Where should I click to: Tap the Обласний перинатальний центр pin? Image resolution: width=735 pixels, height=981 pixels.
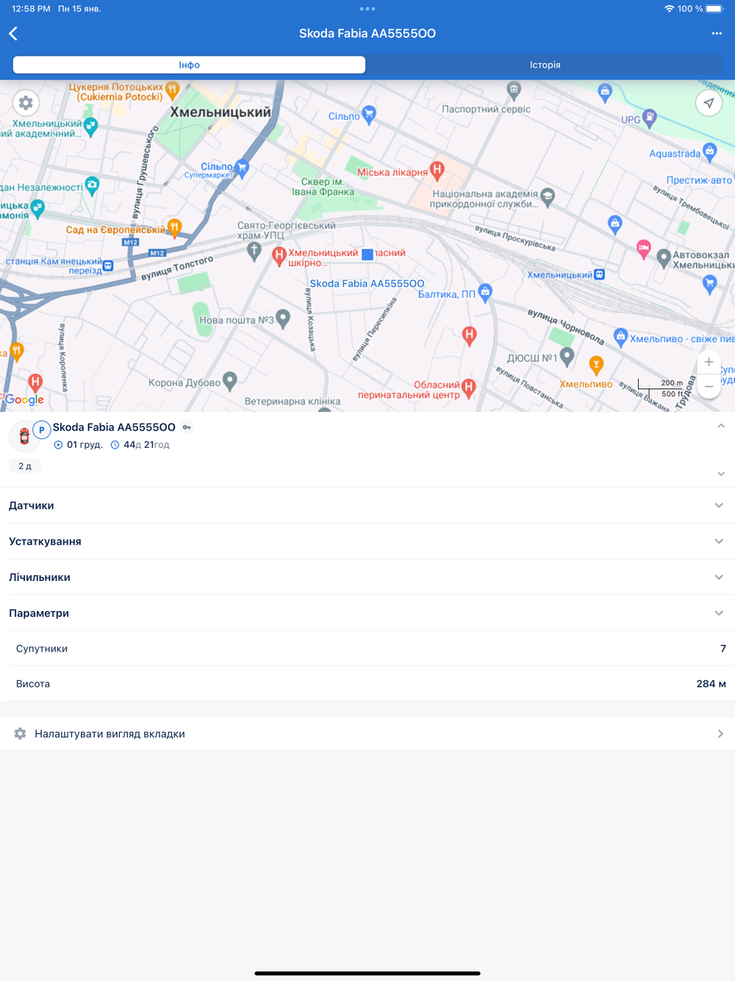tap(469, 387)
